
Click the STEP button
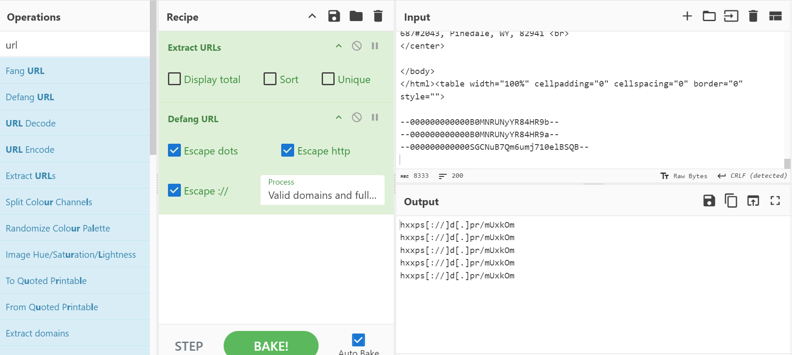click(x=189, y=346)
